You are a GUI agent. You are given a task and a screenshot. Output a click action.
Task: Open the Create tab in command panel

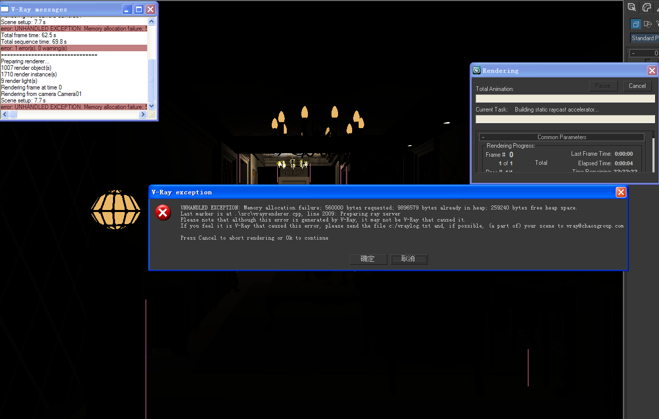[x=632, y=7]
